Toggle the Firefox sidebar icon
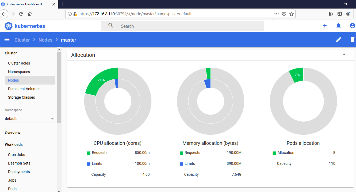The width and height of the screenshot is (356, 192). click(x=340, y=14)
